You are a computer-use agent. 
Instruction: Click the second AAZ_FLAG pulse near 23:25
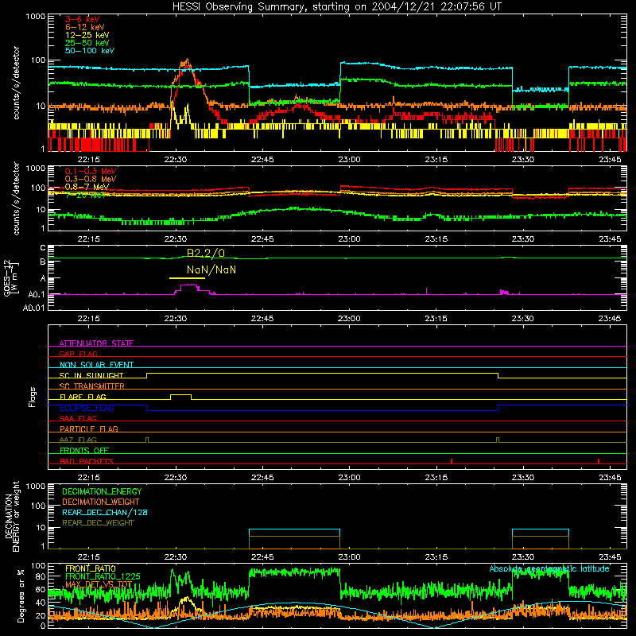[x=498, y=440]
